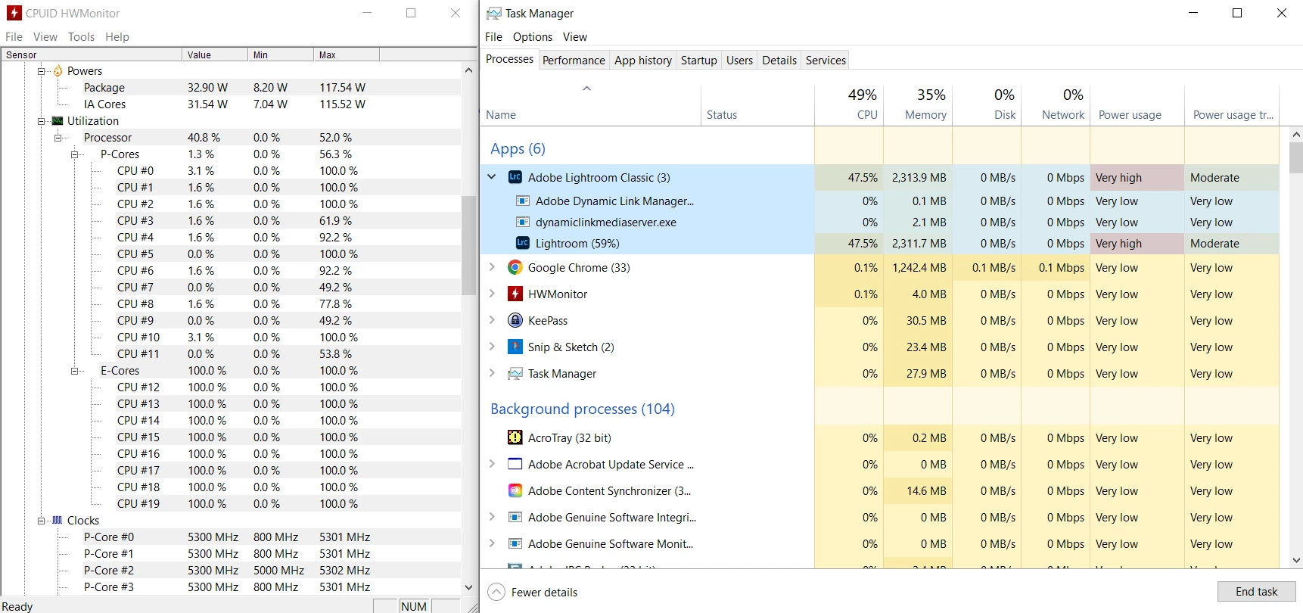Select the IA Cores power row
The height and width of the screenshot is (613, 1303).
click(232, 104)
